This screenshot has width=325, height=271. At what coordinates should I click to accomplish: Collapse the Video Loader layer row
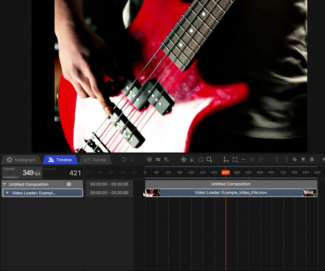click(7, 193)
